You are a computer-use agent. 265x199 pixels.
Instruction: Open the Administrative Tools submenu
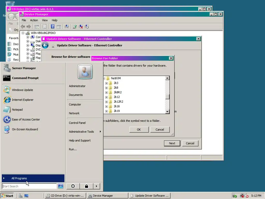click(85, 131)
